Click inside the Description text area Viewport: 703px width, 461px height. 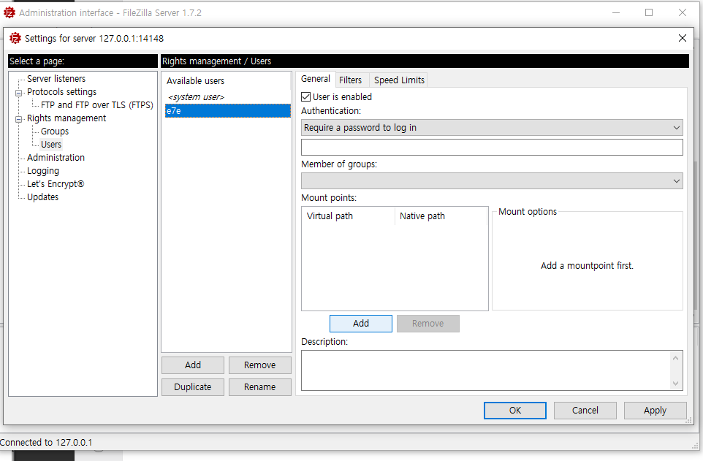click(x=486, y=370)
